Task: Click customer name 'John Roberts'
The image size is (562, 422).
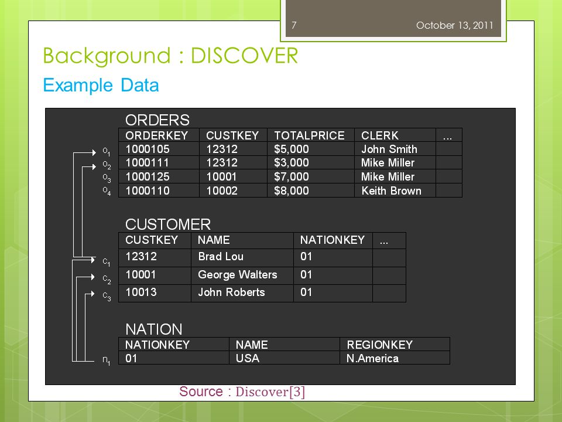Action: 232,292
